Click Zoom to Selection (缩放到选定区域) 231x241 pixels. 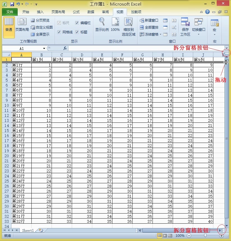(128, 27)
